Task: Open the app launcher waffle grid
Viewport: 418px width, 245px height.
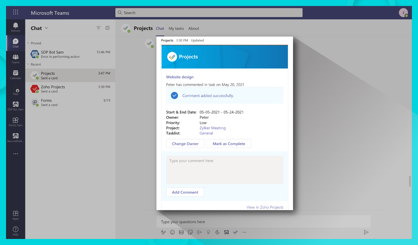Action: [16, 12]
